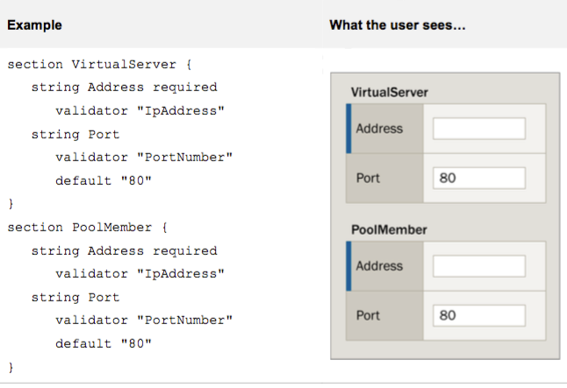
Task: Click blue required marker beside PoolMember Address
Action: [x=349, y=266]
